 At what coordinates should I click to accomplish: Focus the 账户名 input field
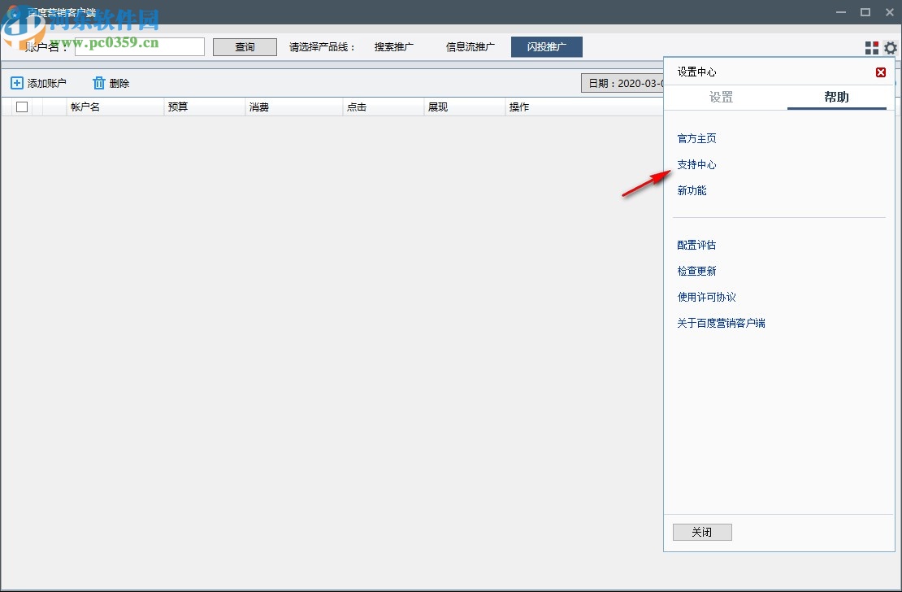point(140,46)
